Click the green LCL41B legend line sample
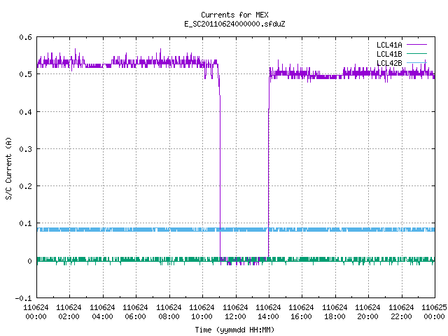The image size is (448, 336). pyautogui.click(x=416, y=54)
